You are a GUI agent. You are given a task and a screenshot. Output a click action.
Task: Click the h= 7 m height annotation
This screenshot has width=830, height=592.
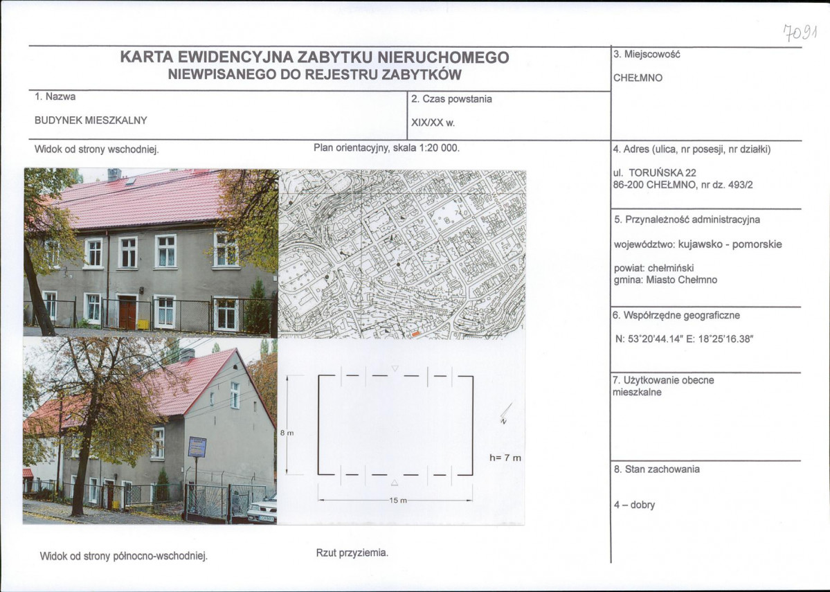505,458
